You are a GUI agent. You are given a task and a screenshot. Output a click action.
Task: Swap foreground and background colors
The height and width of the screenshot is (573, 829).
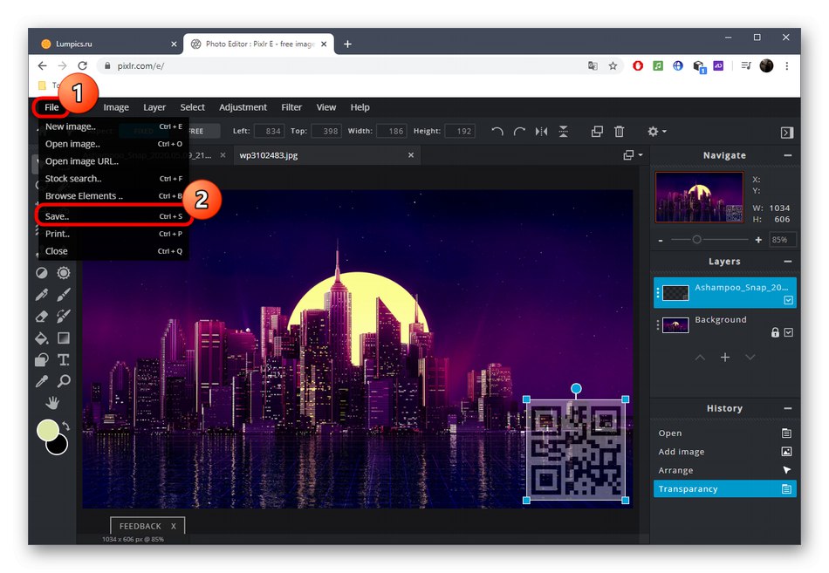click(65, 426)
